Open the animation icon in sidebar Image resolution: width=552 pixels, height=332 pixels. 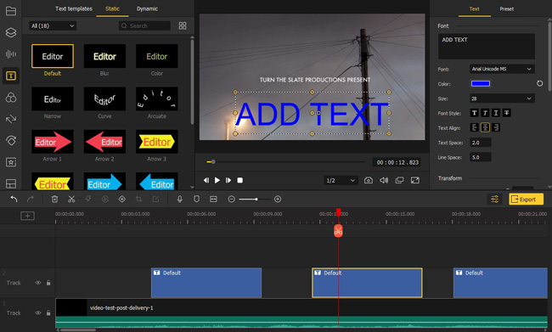pyautogui.click(x=11, y=140)
